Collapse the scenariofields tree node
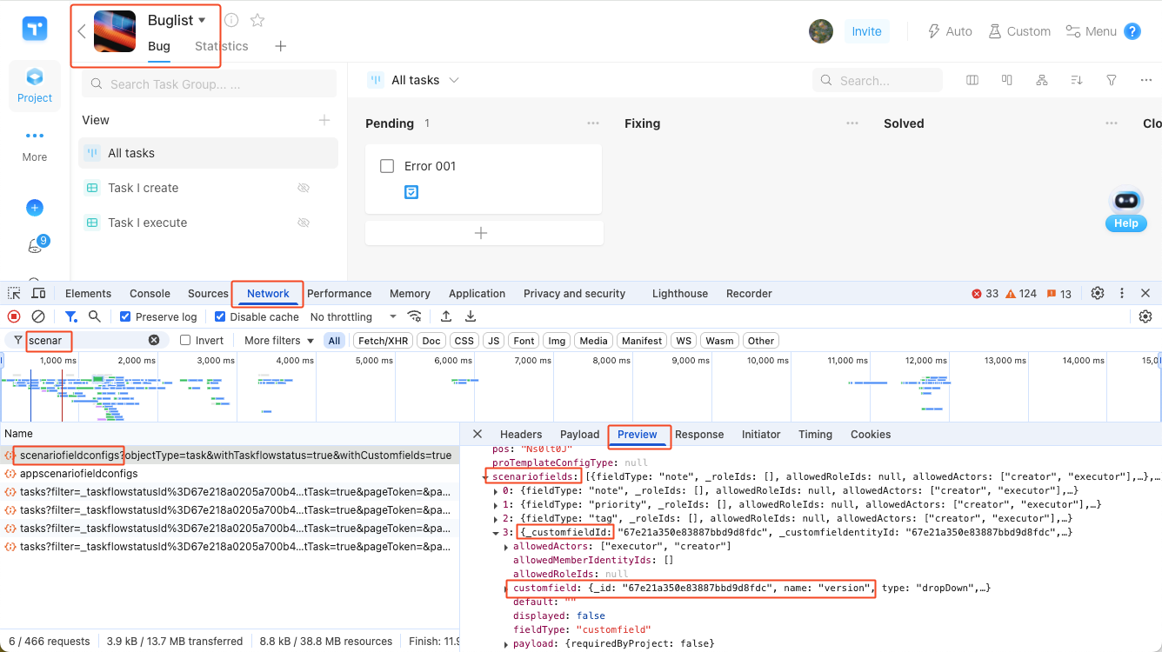 (486, 477)
